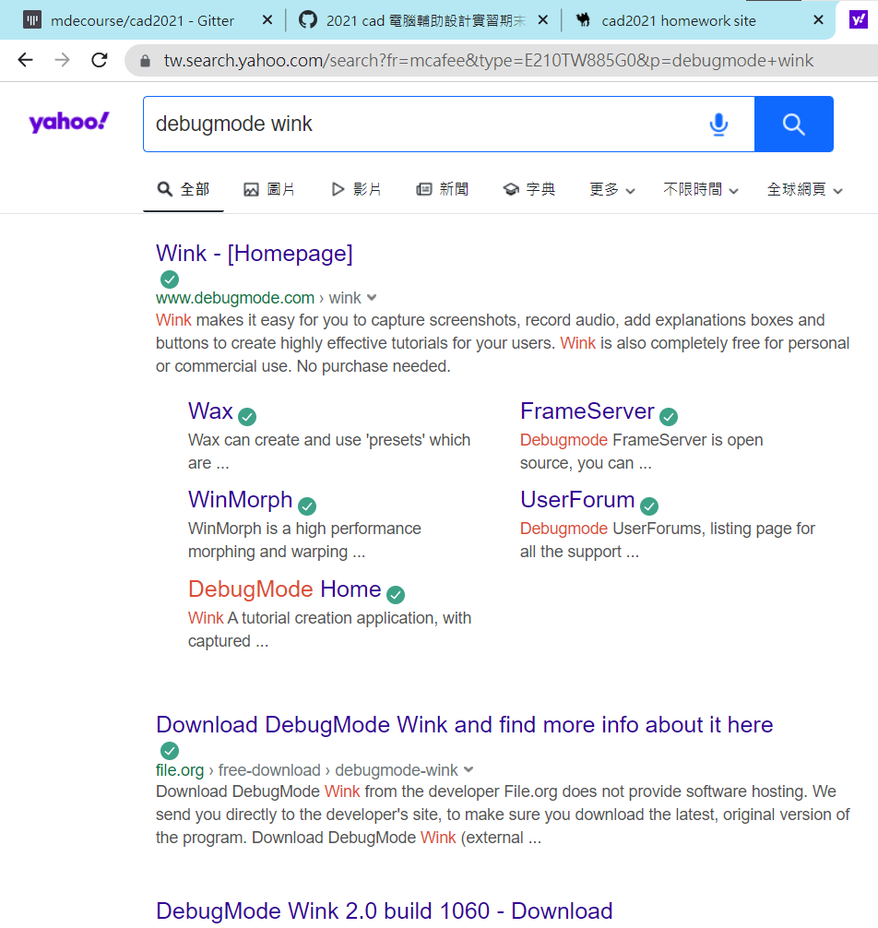878x928 pixels.
Task: Select the 新聞 news search category
Action: 443,189
